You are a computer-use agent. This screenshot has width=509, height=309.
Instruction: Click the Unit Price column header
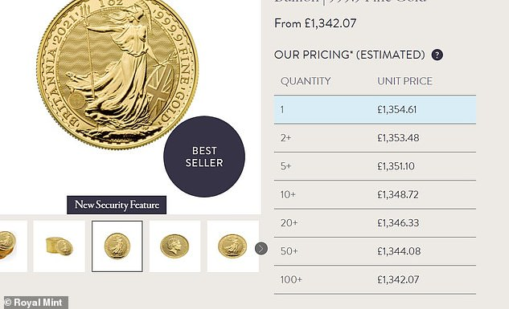[x=404, y=81]
